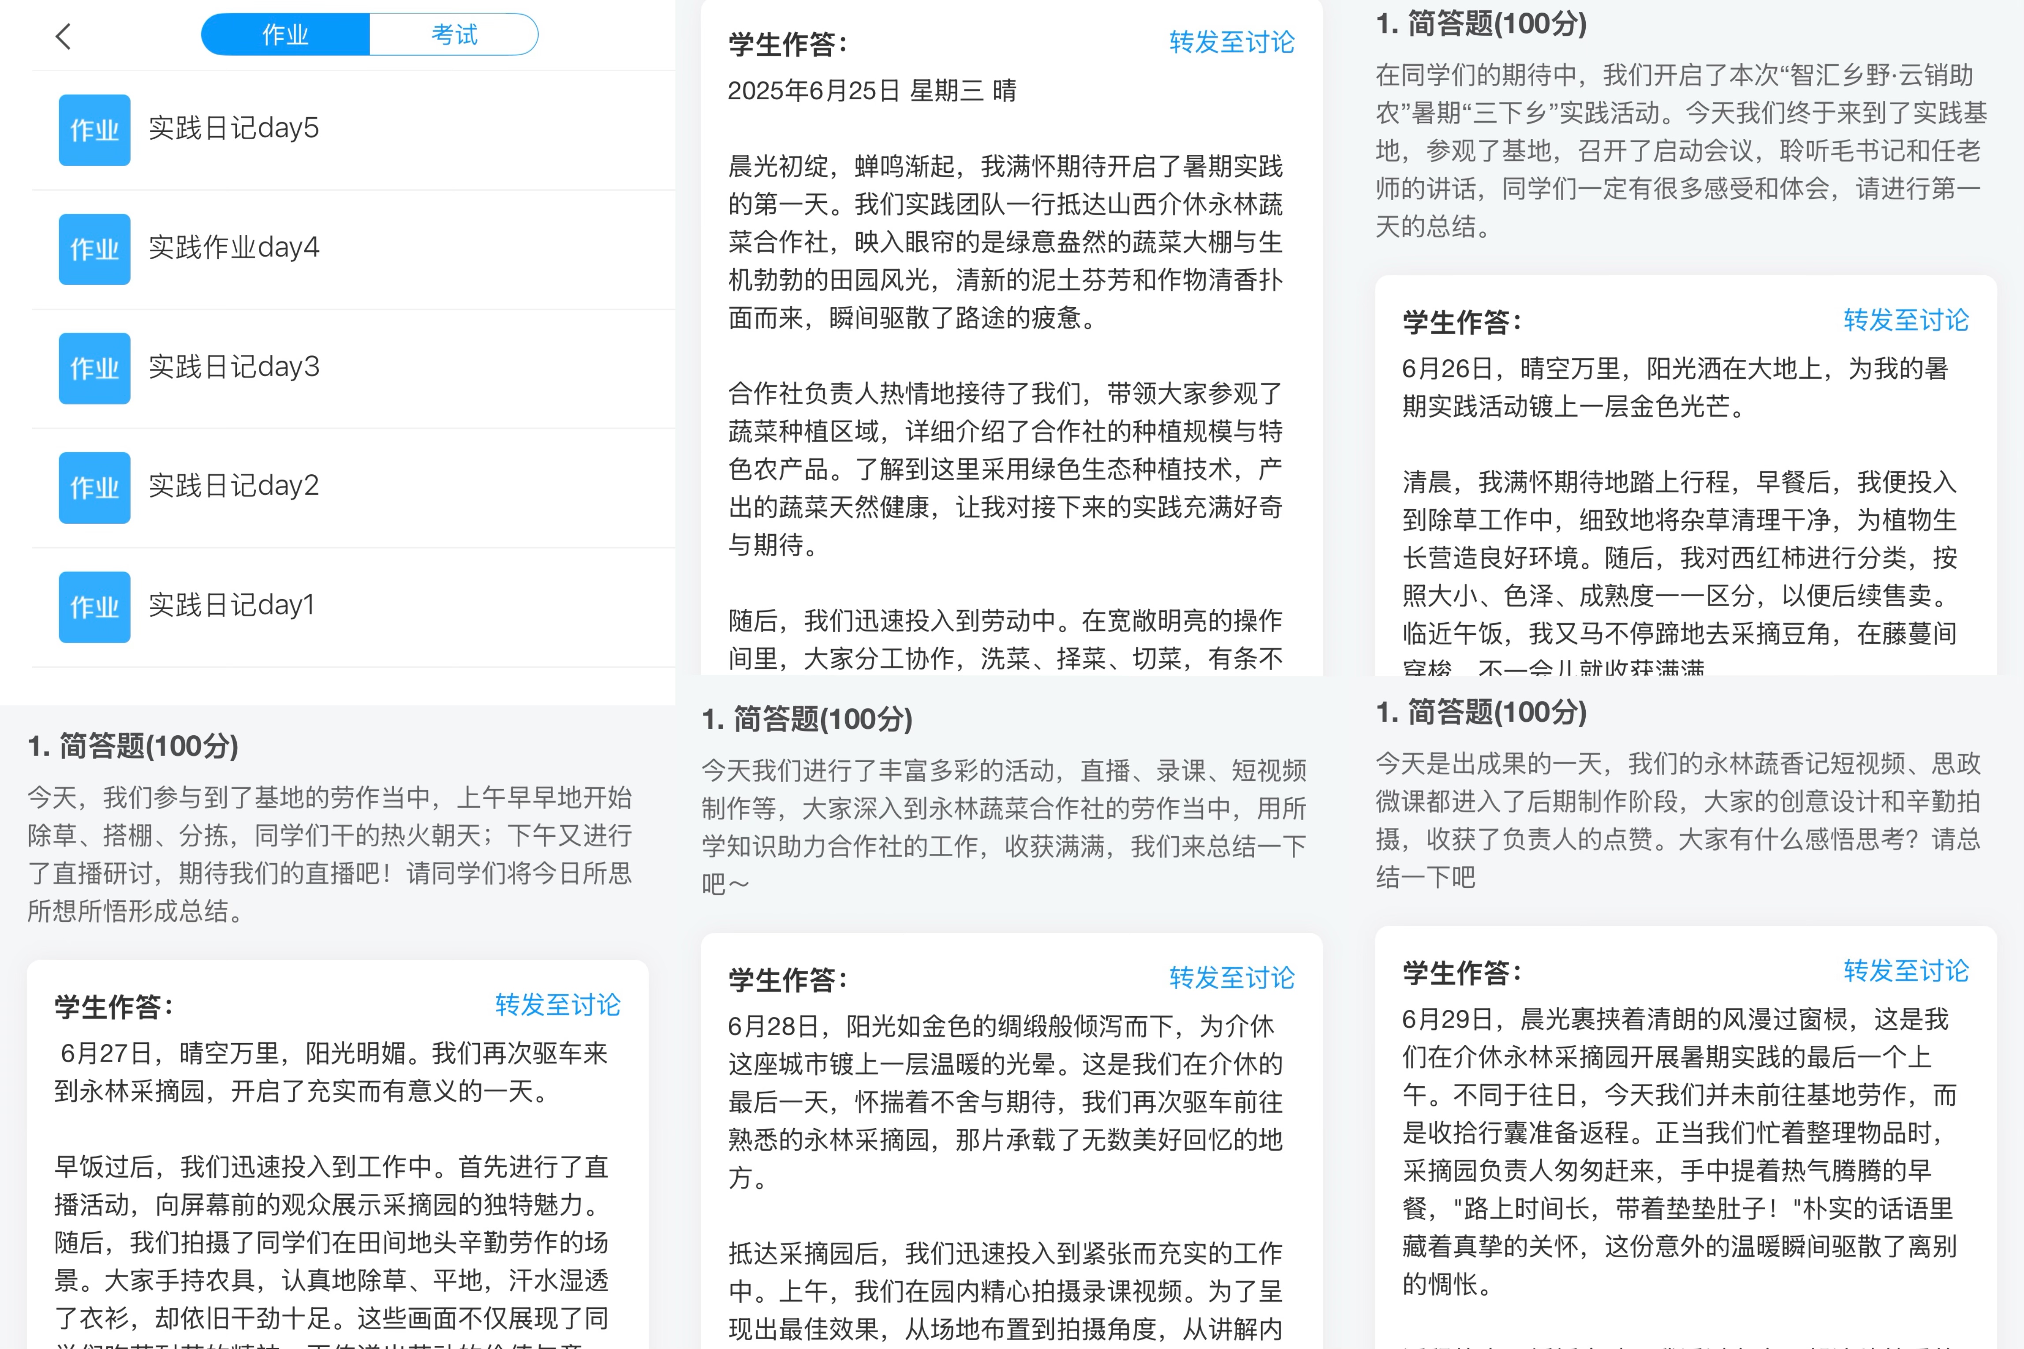Open the 实践日记day1 assignment
The image size is (2024, 1349).
pyautogui.click(x=232, y=605)
